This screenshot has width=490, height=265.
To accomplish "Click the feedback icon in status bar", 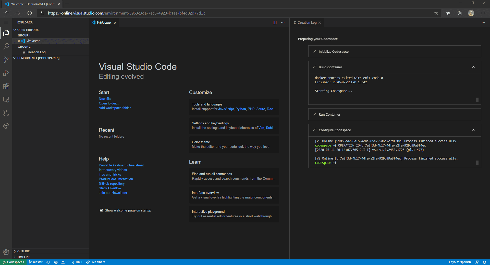I will pyautogui.click(x=477, y=262).
